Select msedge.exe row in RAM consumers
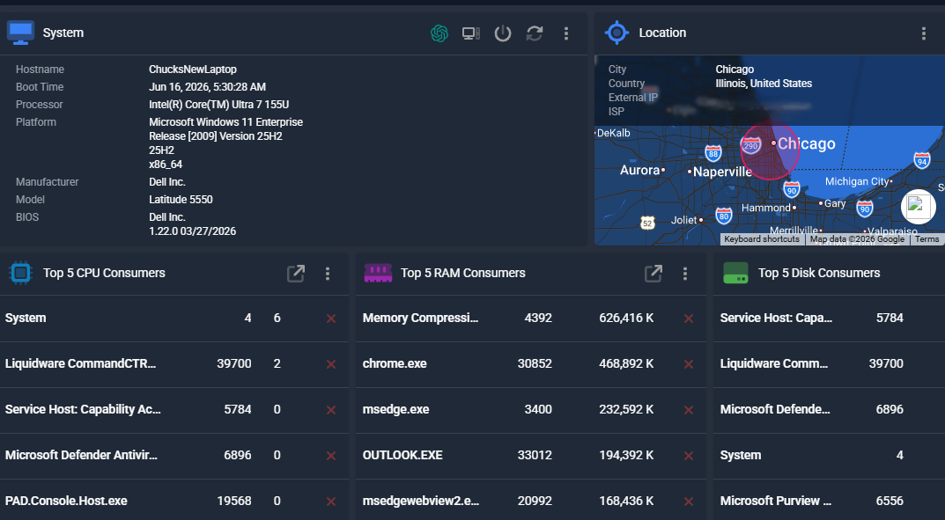This screenshot has height=520, width=945. point(530,410)
